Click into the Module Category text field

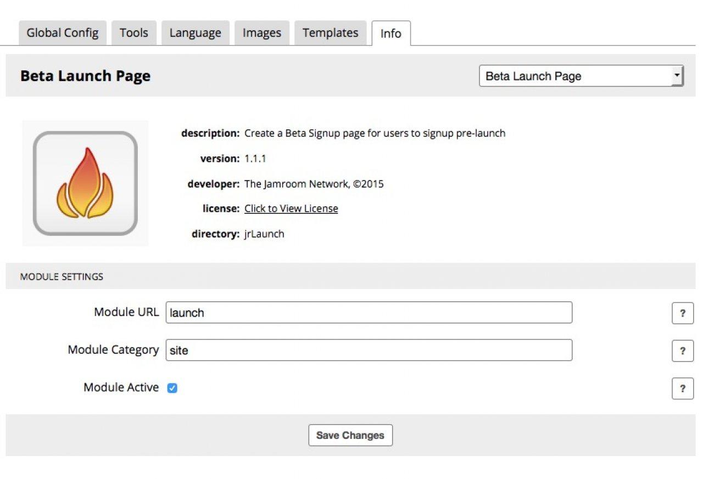coord(369,350)
